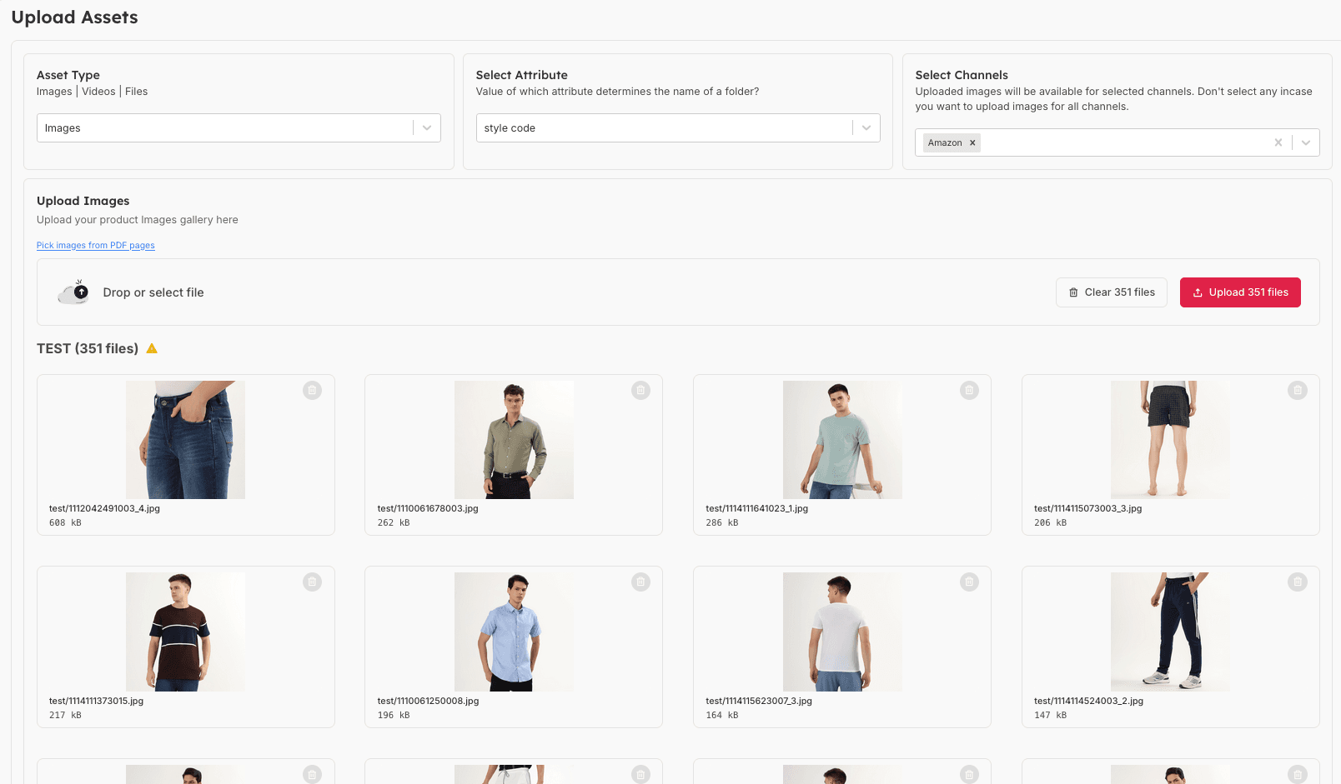Clear all selected channels
1341x784 pixels.
point(1278,142)
